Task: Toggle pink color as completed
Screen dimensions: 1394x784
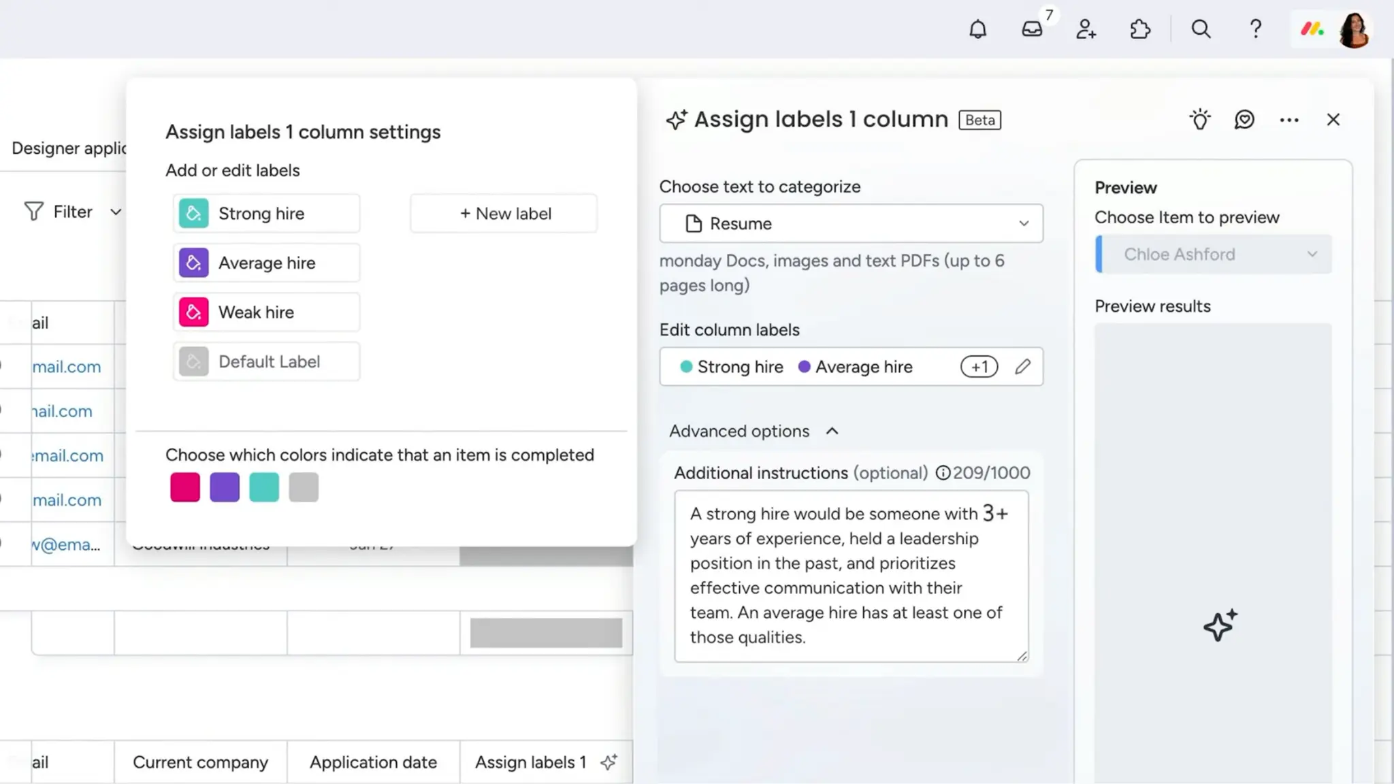Action: click(x=185, y=487)
